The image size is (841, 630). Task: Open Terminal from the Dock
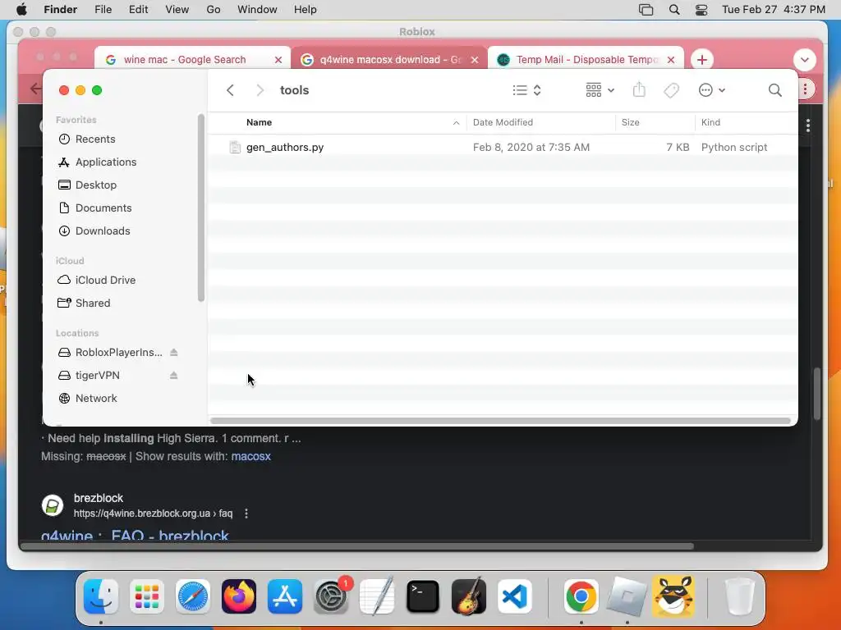tap(423, 596)
